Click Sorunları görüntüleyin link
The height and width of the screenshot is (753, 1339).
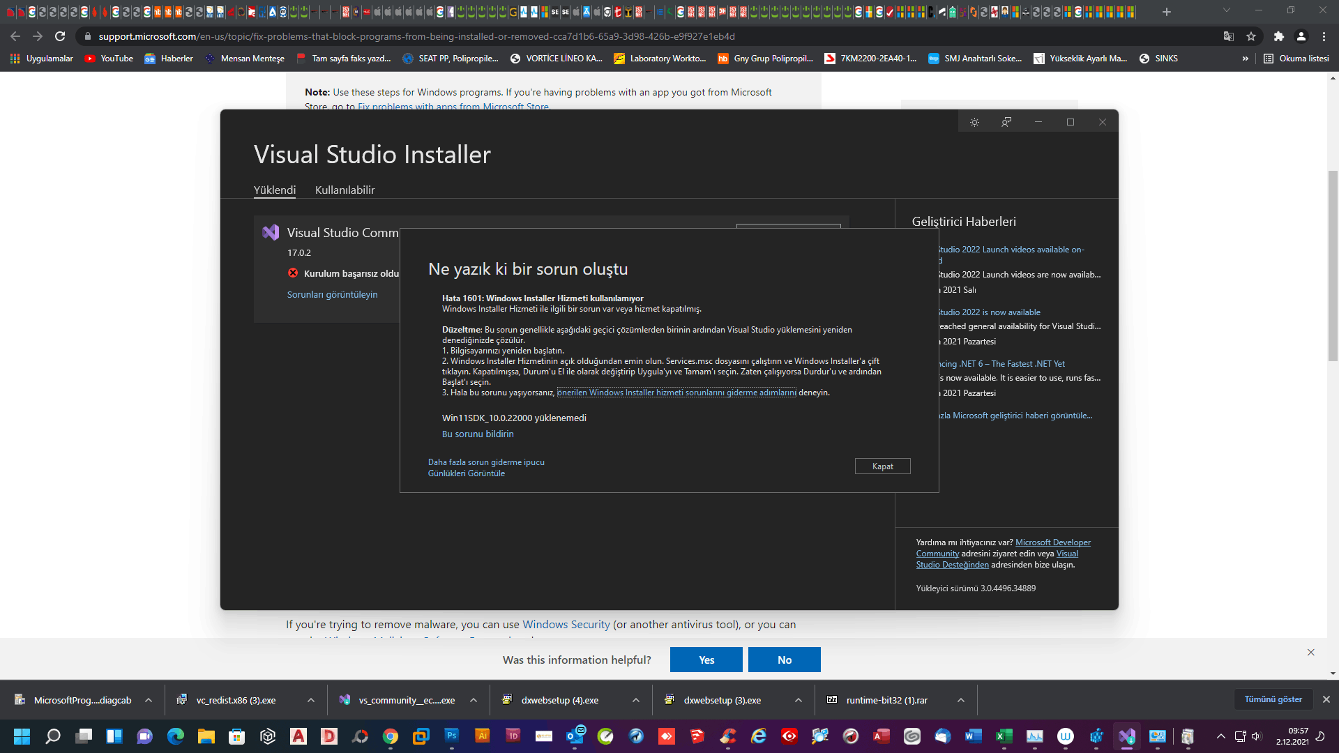click(x=332, y=294)
